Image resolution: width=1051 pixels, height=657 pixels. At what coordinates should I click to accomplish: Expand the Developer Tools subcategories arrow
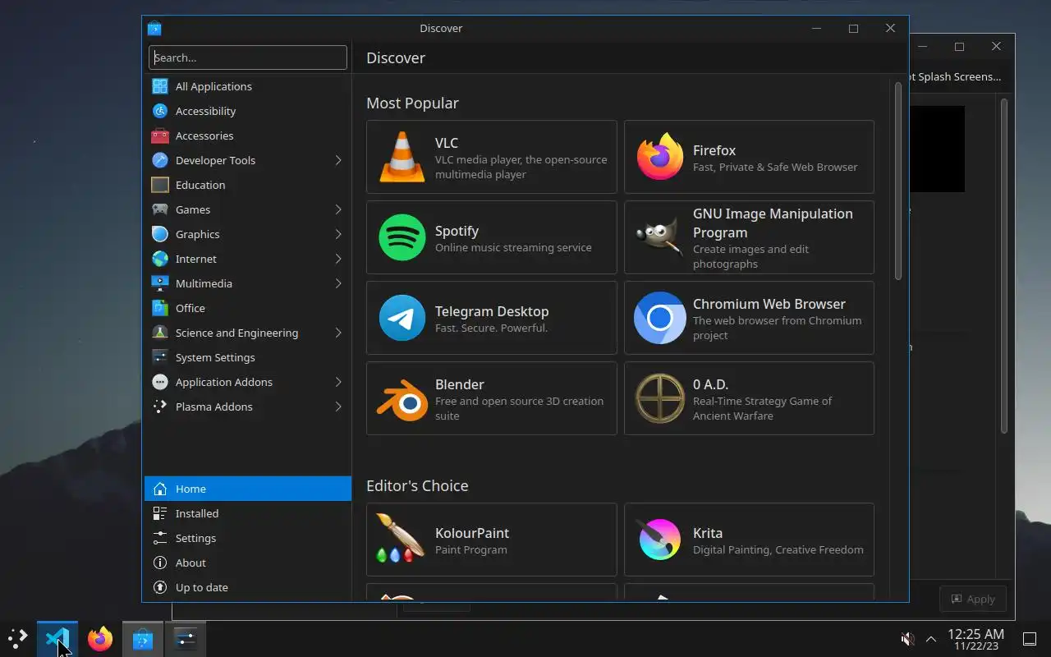click(x=338, y=160)
